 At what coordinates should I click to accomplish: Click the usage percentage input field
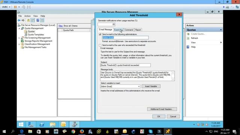click(106, 24)
